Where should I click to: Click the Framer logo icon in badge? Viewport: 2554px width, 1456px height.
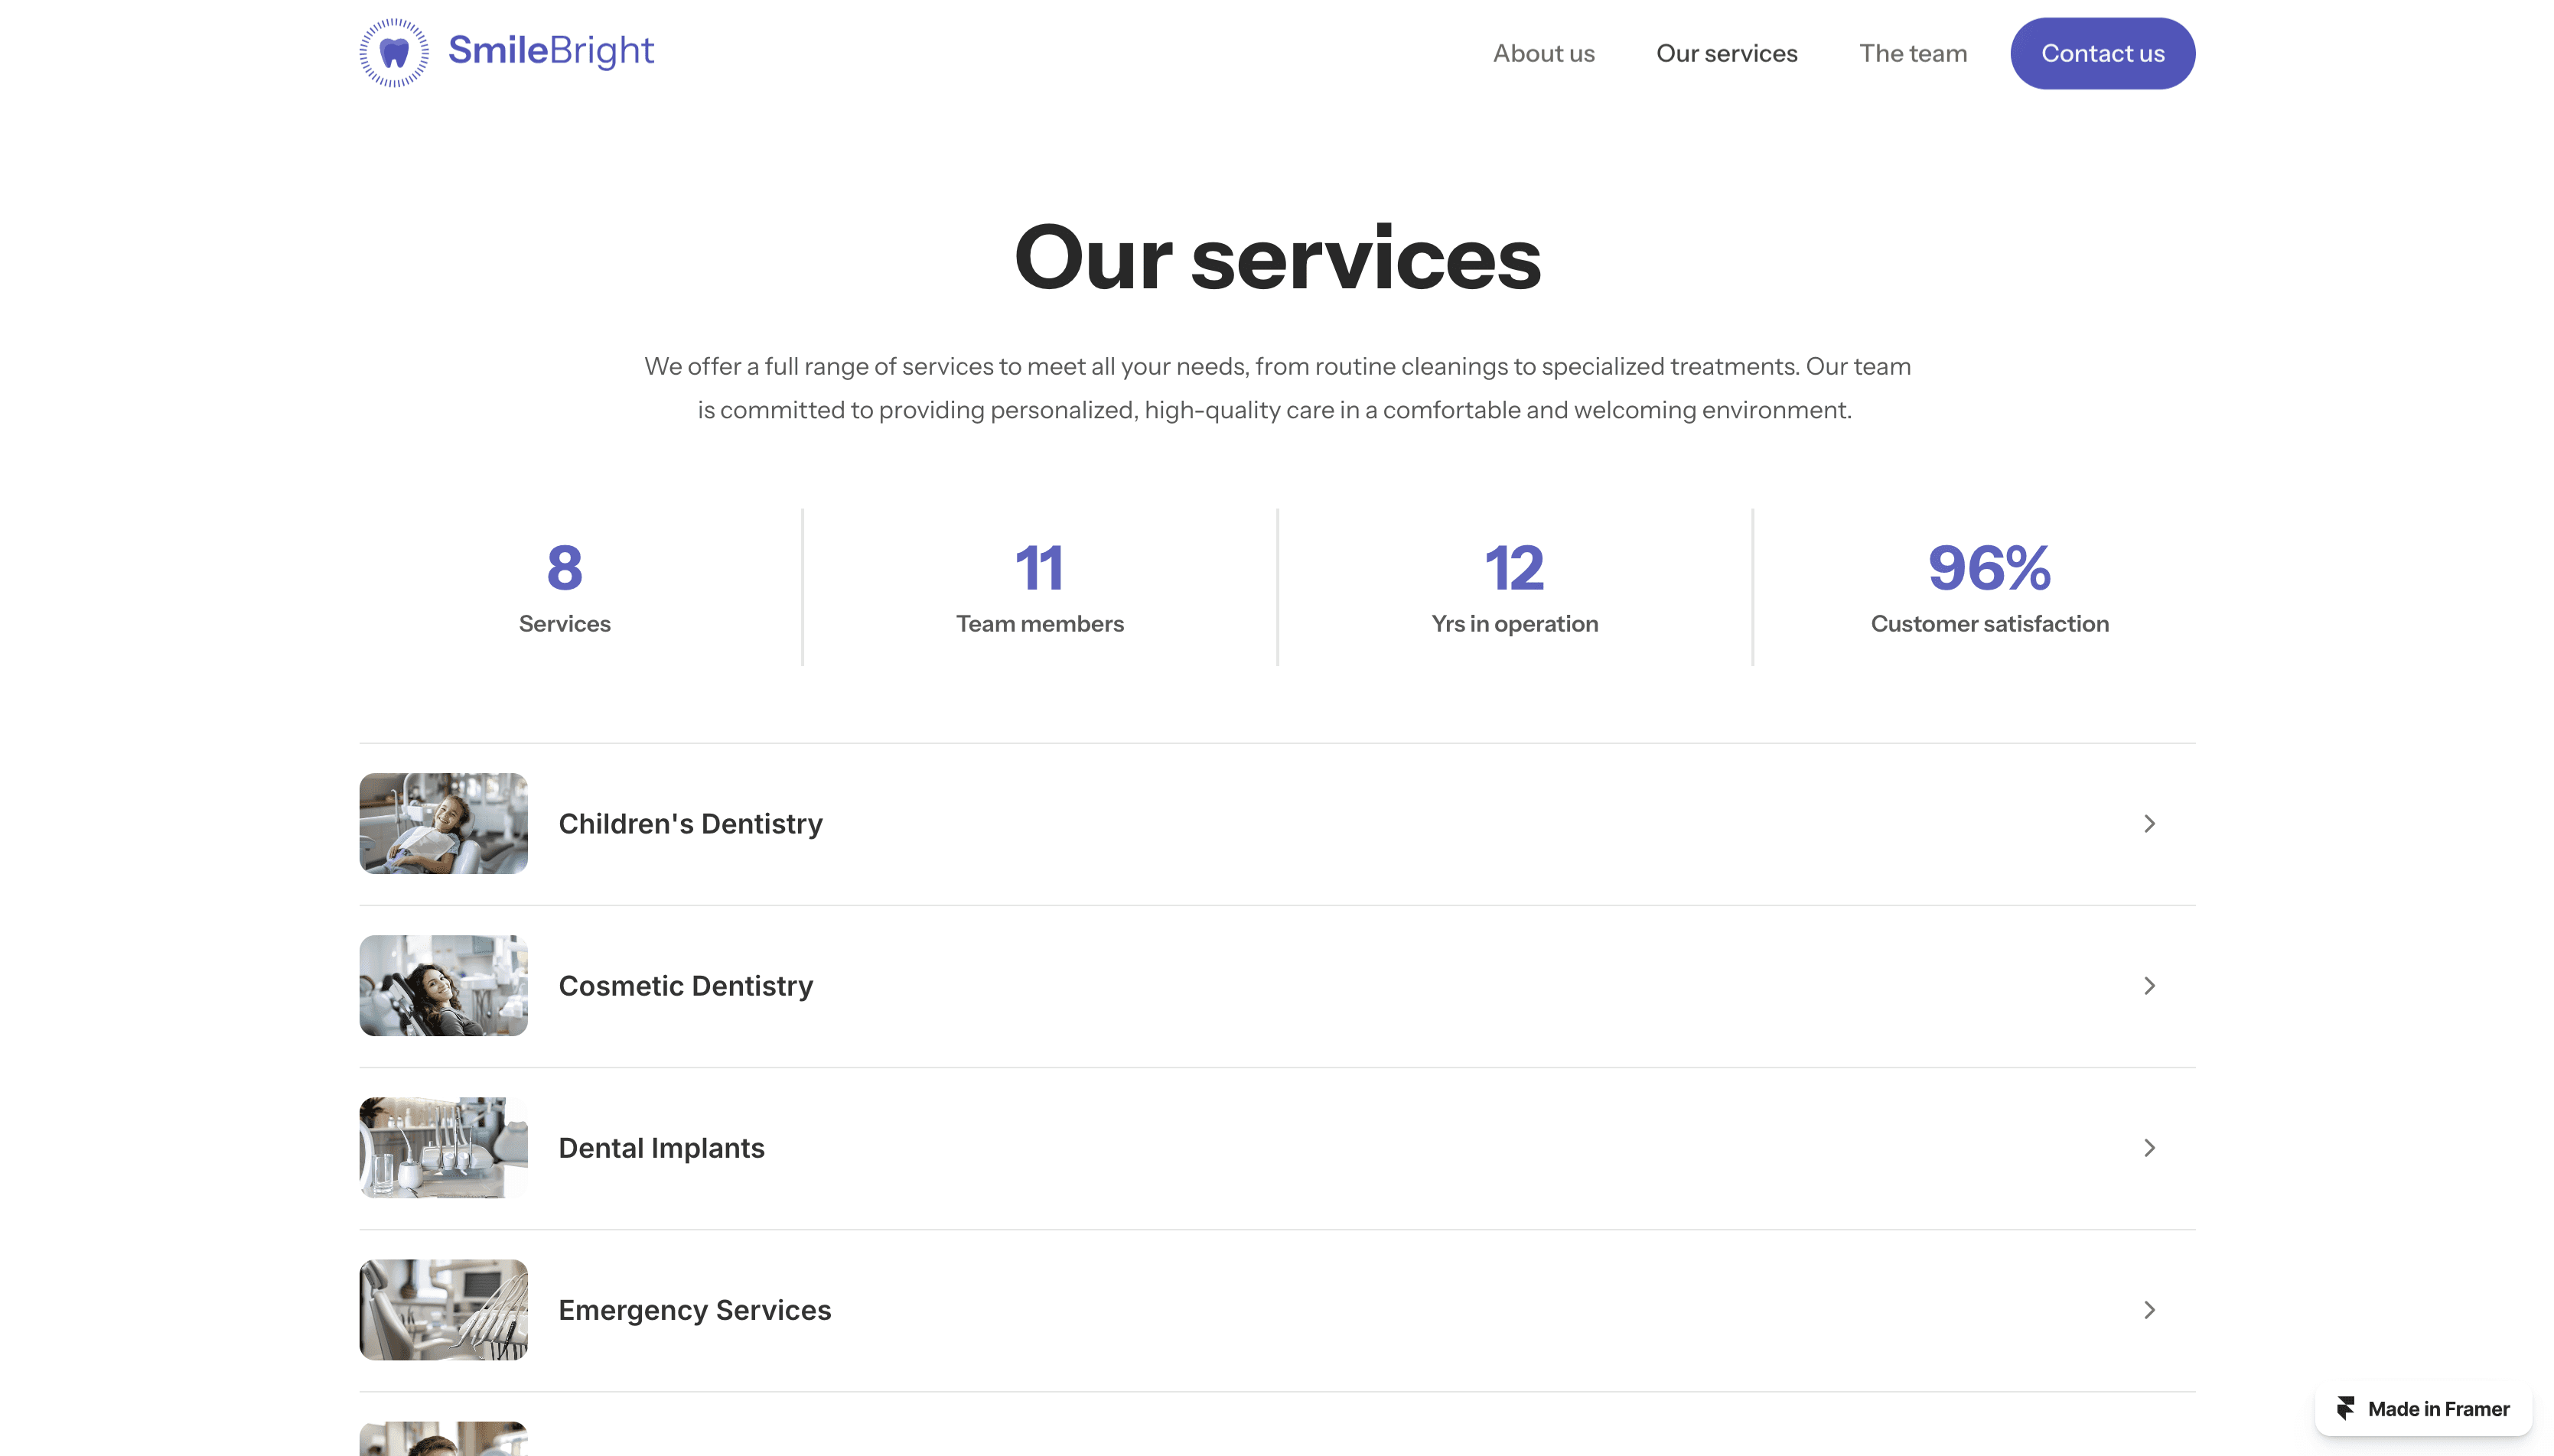(2345, 1408)
